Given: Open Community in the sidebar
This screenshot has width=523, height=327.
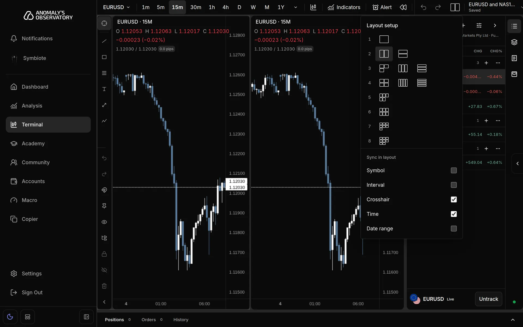Looking at the screenshot, I should pos(48,162).
